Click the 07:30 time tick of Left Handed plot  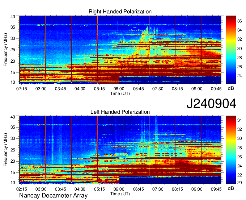[158, 189]
